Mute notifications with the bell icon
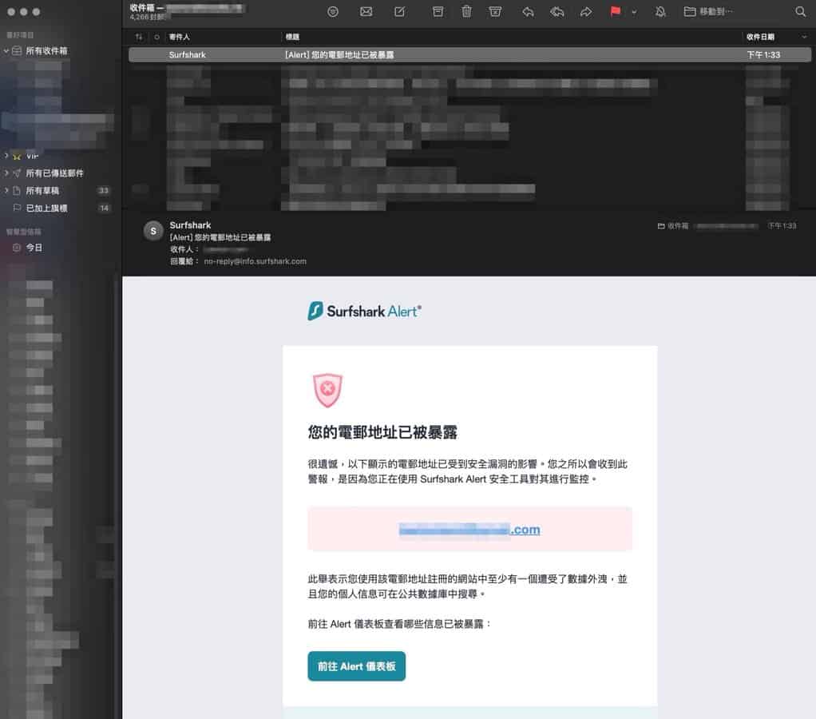The width and height of the screenshot is (816, 719). pos(660,12)
